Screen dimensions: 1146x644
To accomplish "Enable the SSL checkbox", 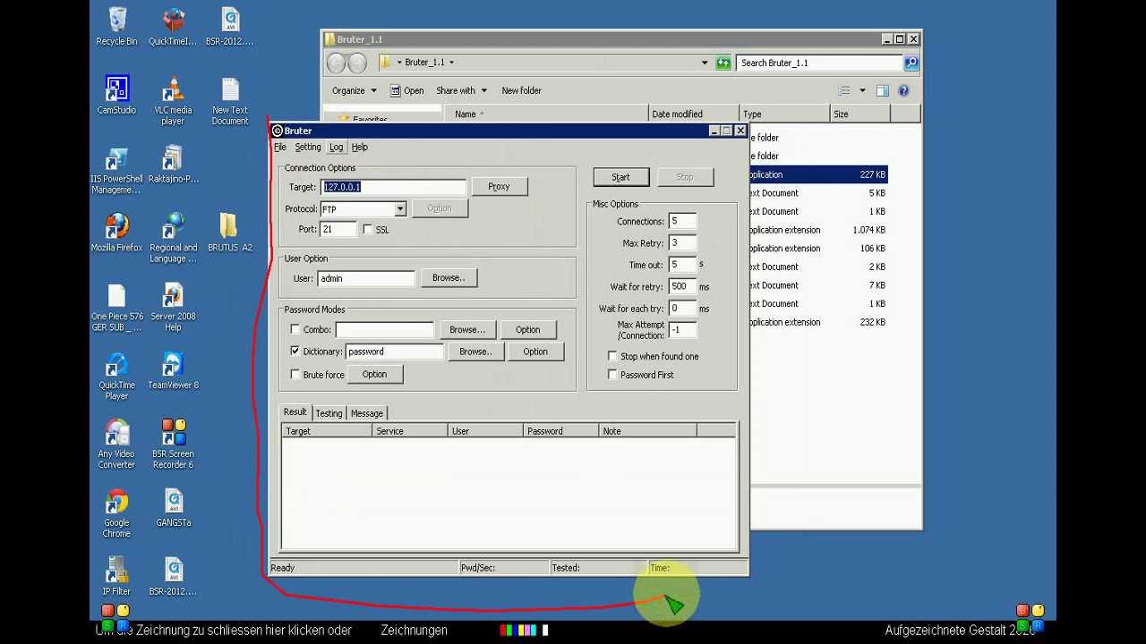I will click(x=368, y=230).
